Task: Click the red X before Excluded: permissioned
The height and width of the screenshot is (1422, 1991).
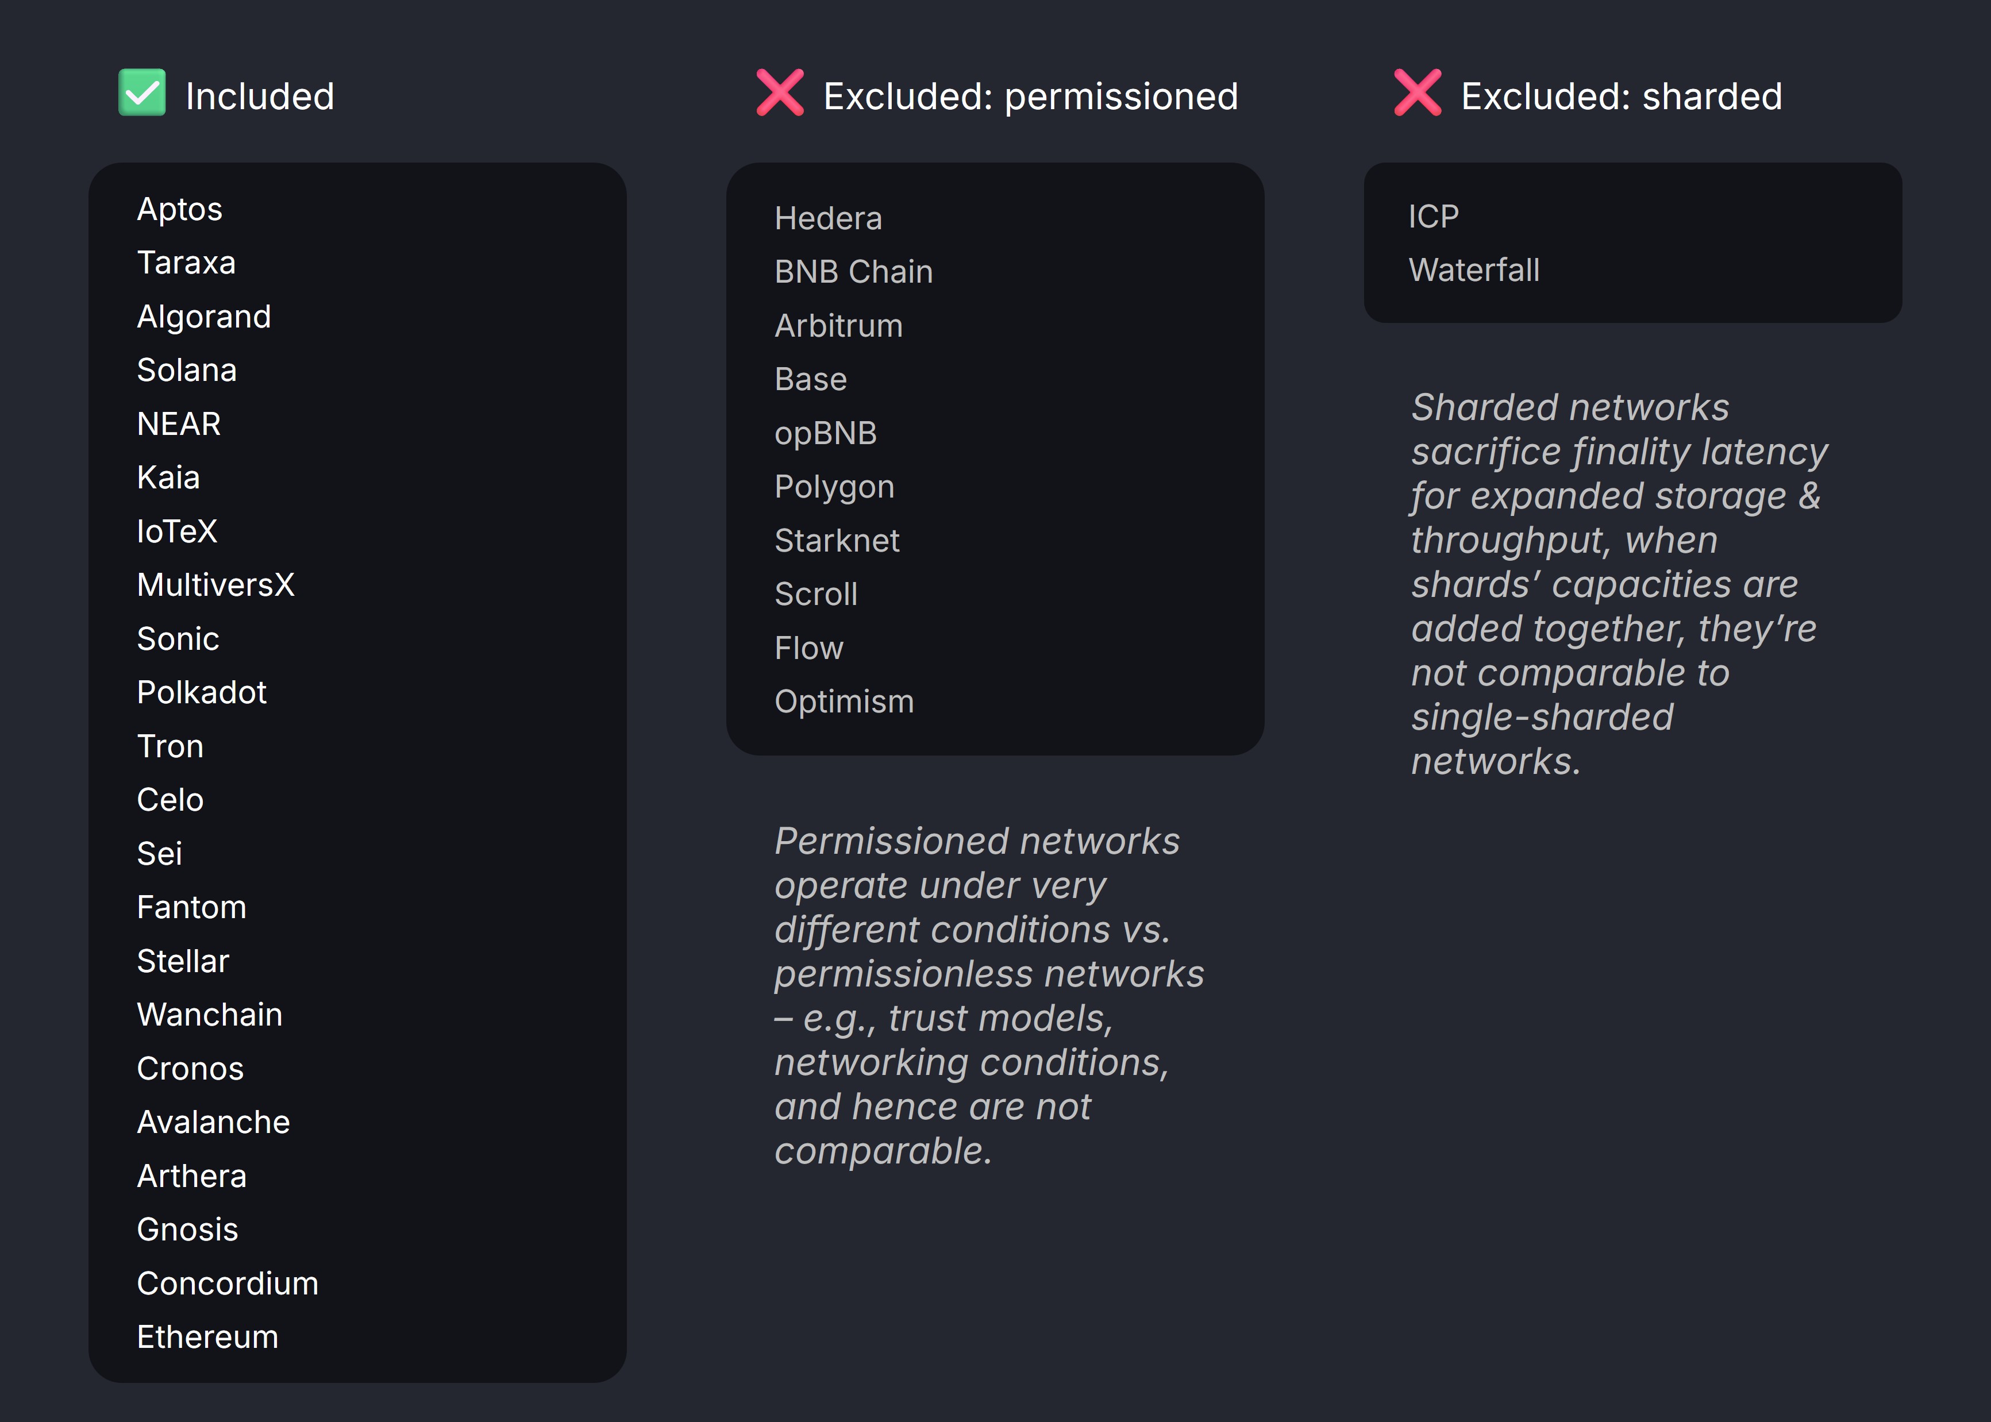Action: pyautogui.click(x=779, y=93)
